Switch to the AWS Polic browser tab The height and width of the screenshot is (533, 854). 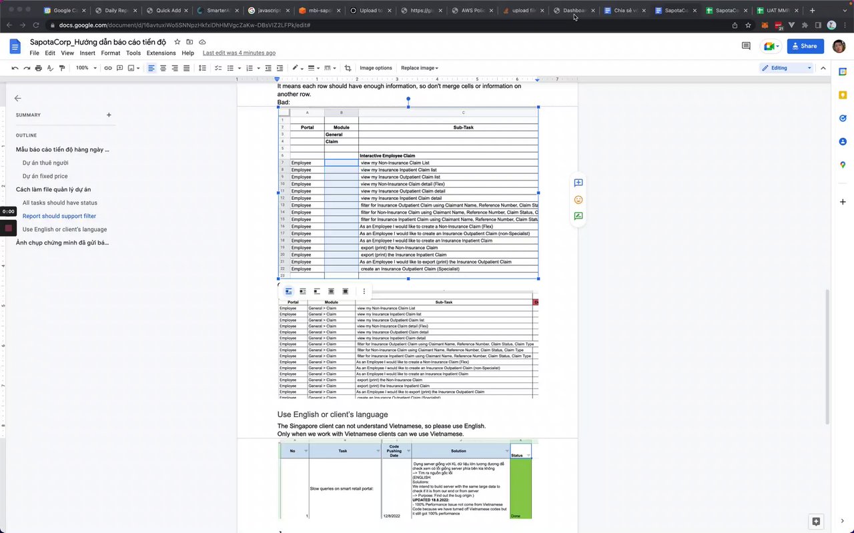(472, 11)
